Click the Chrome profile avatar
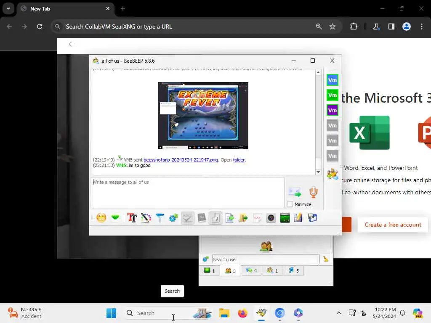Screen dimensions: 431x323 [407, 26]
